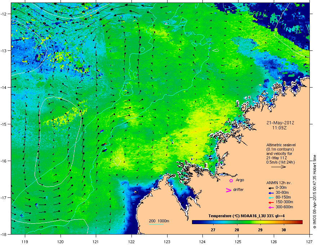Viewport: 317px width, 245px height.
Task: Click the magenta Argo circle legend symbol
Action: (231, 181)
